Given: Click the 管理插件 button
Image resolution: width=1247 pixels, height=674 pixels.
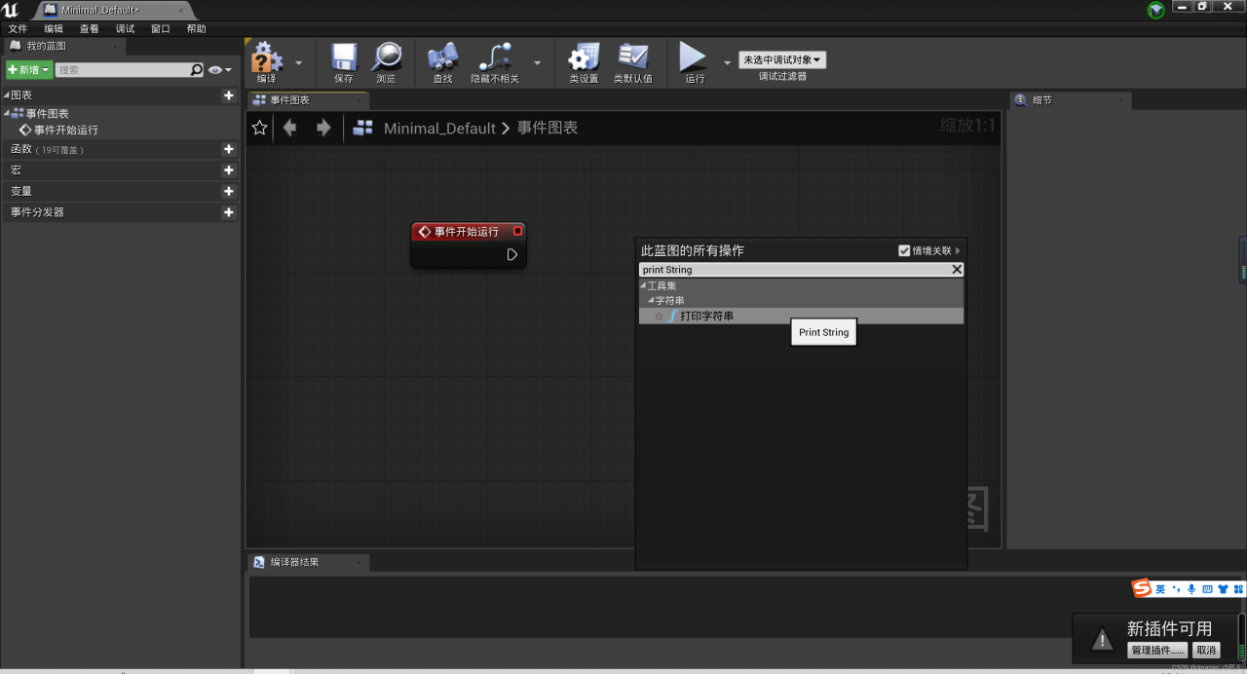Looking at the screenshot, I should 1157,650.
